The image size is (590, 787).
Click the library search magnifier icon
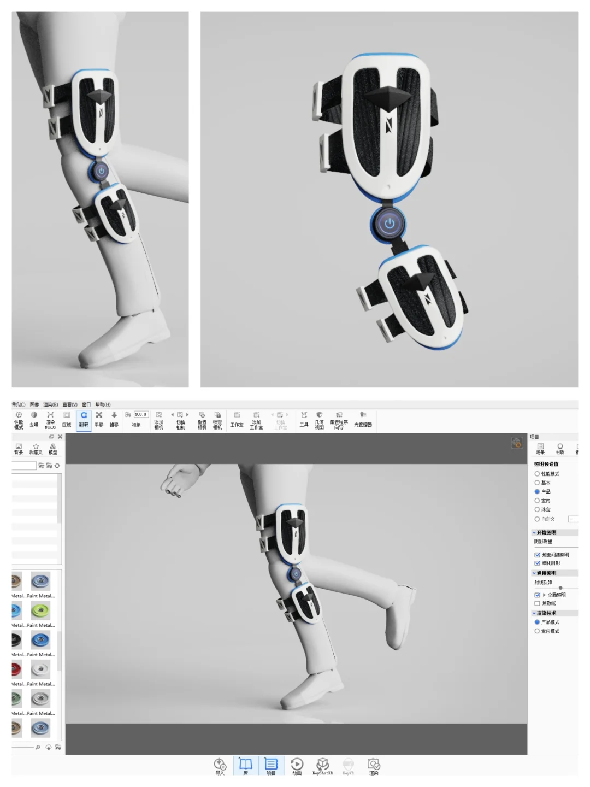[x=38, y=747]
